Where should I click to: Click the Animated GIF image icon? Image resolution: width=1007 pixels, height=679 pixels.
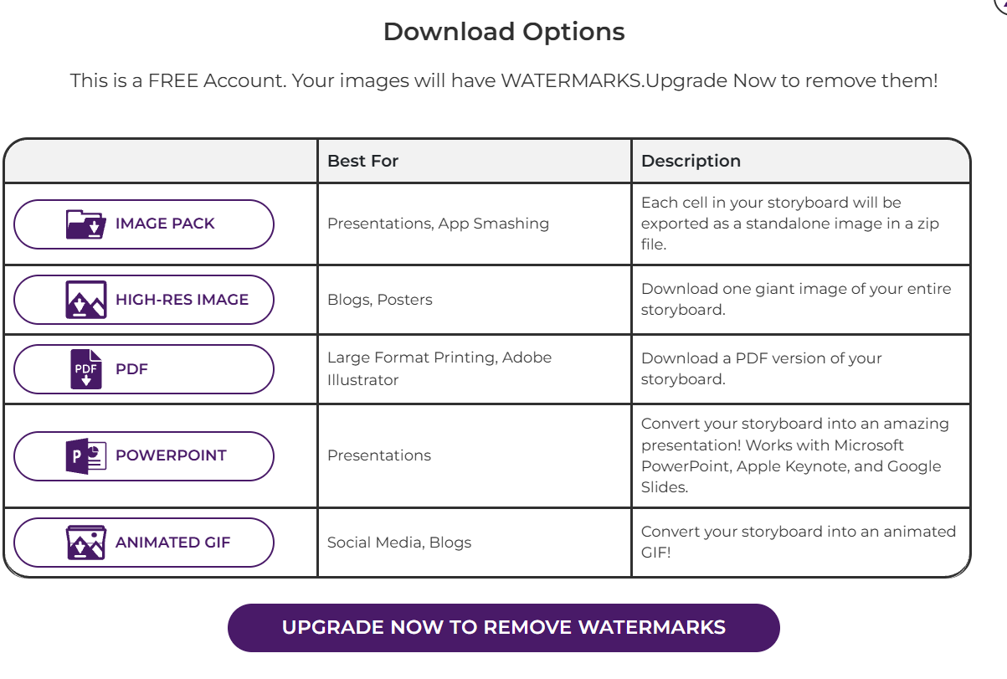point(85,543)
